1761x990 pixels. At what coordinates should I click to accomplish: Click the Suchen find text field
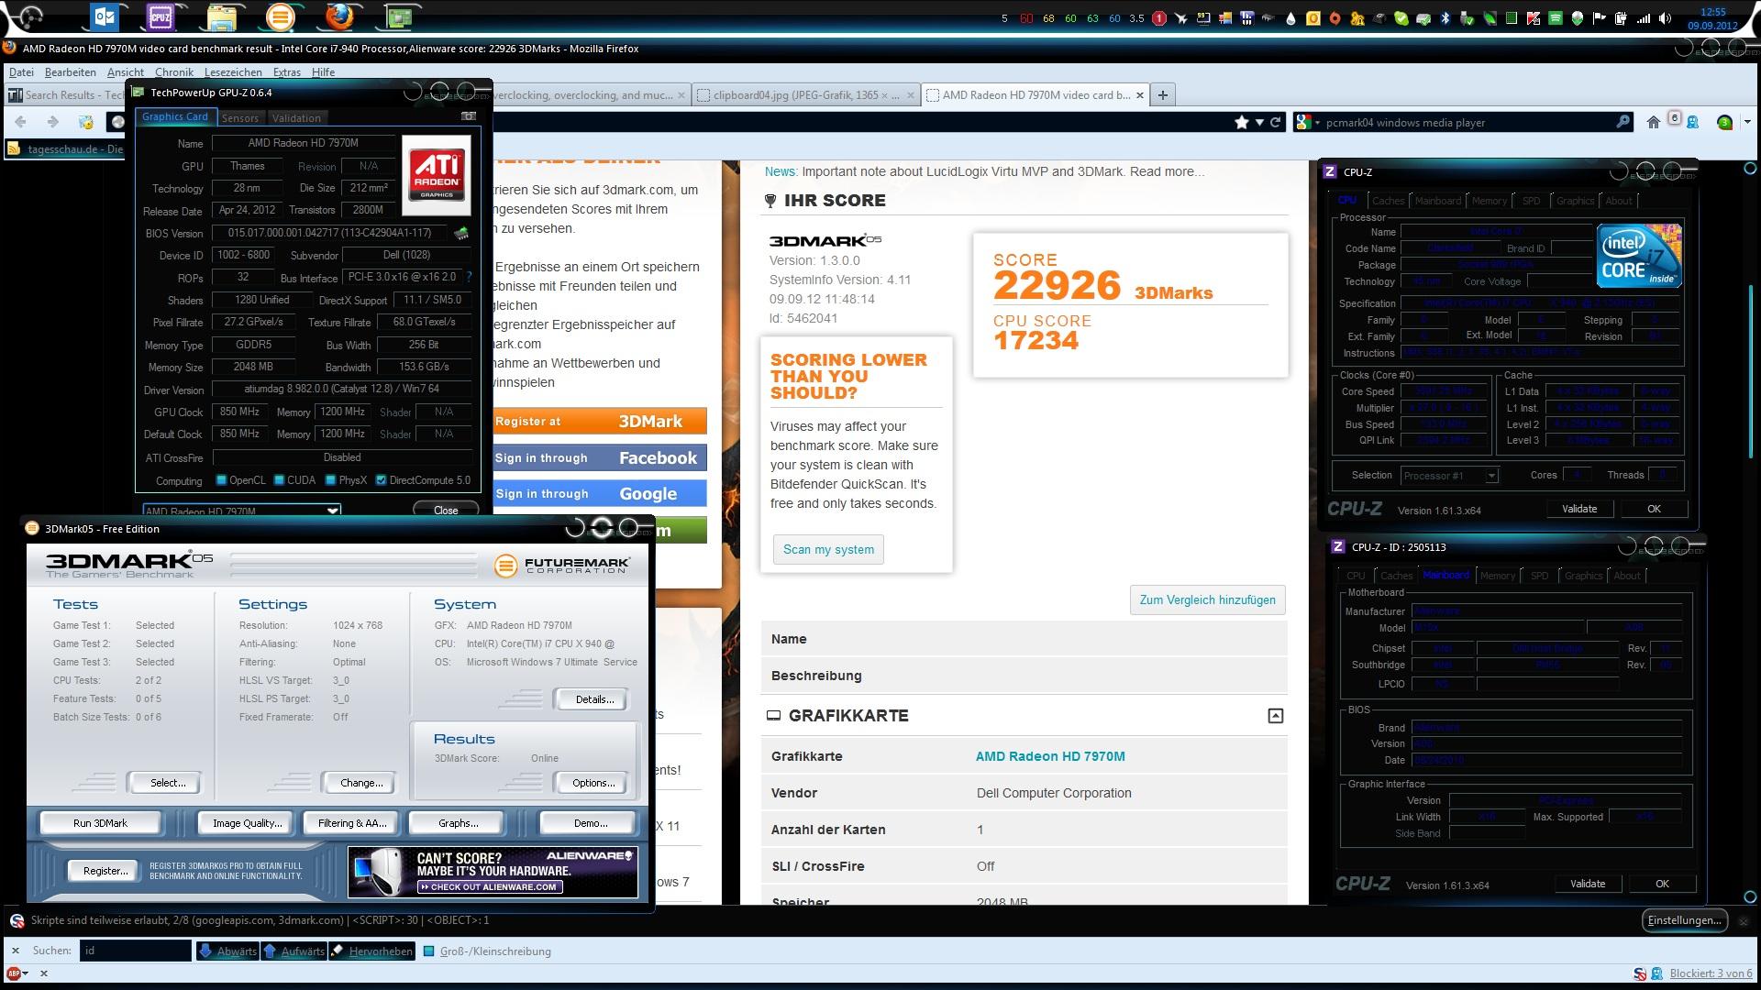136,951
